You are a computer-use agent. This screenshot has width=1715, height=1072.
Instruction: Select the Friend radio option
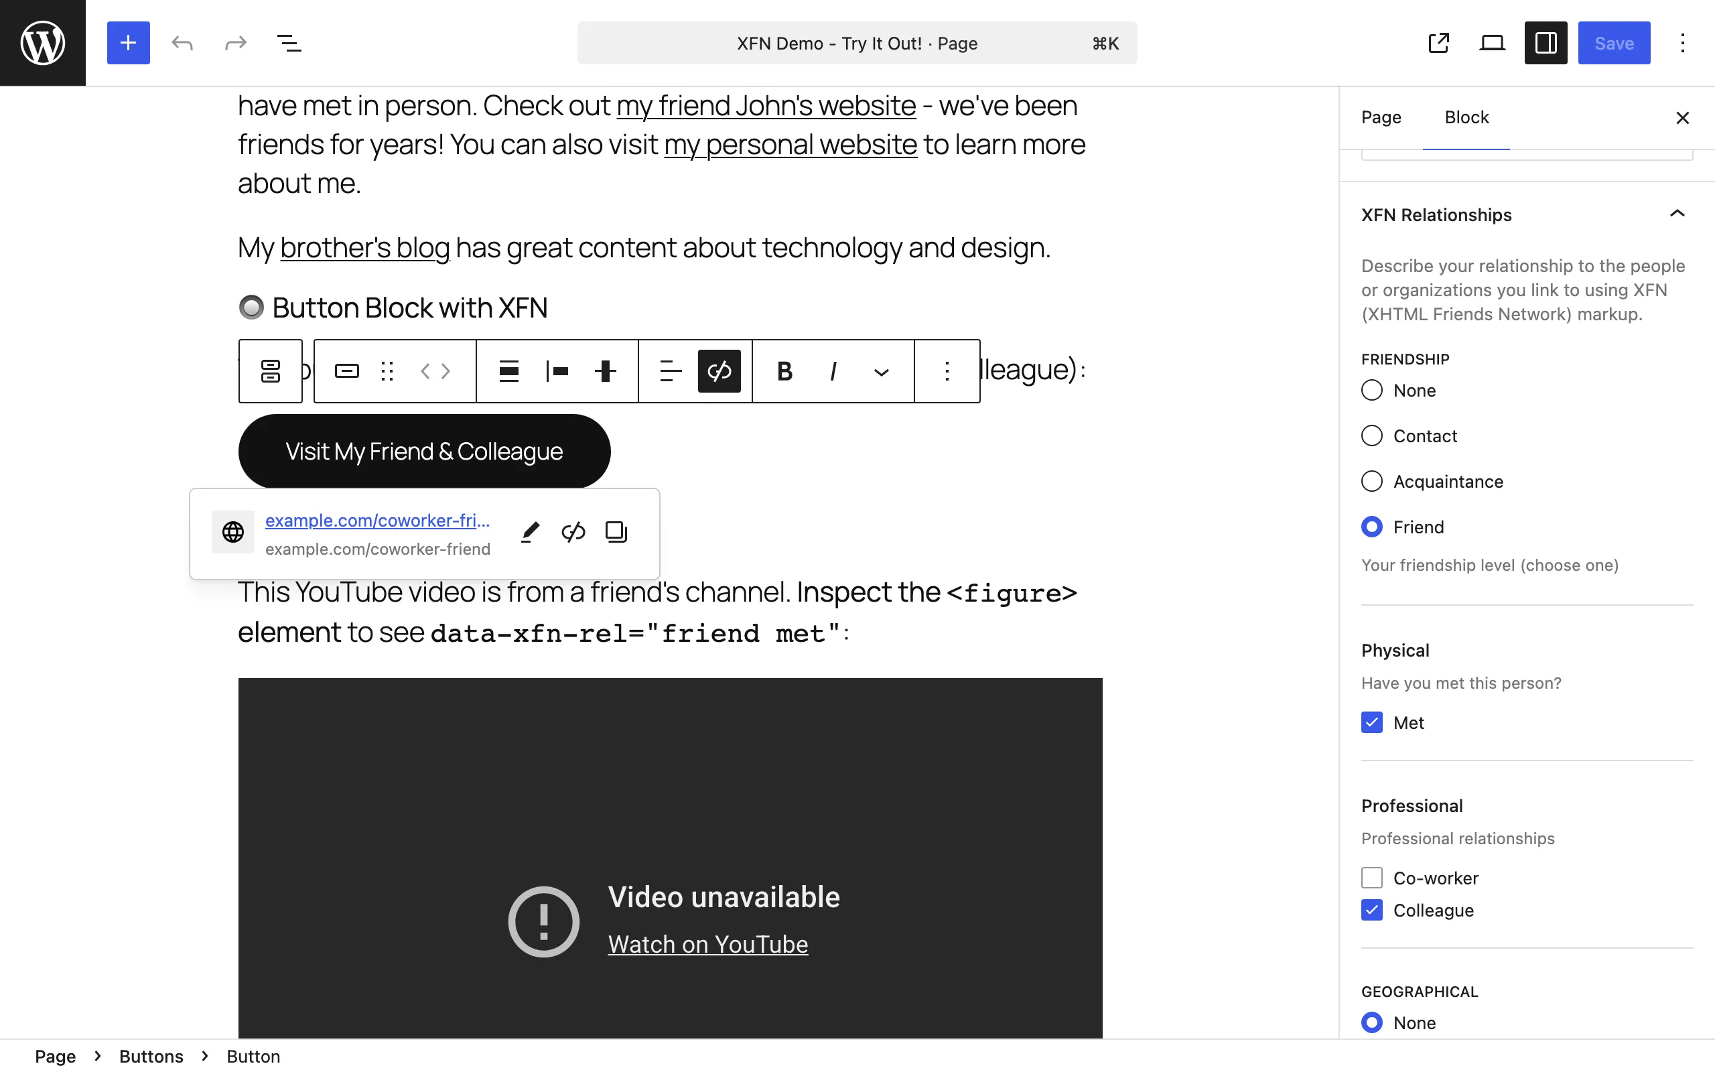(x=1372, y=527)
